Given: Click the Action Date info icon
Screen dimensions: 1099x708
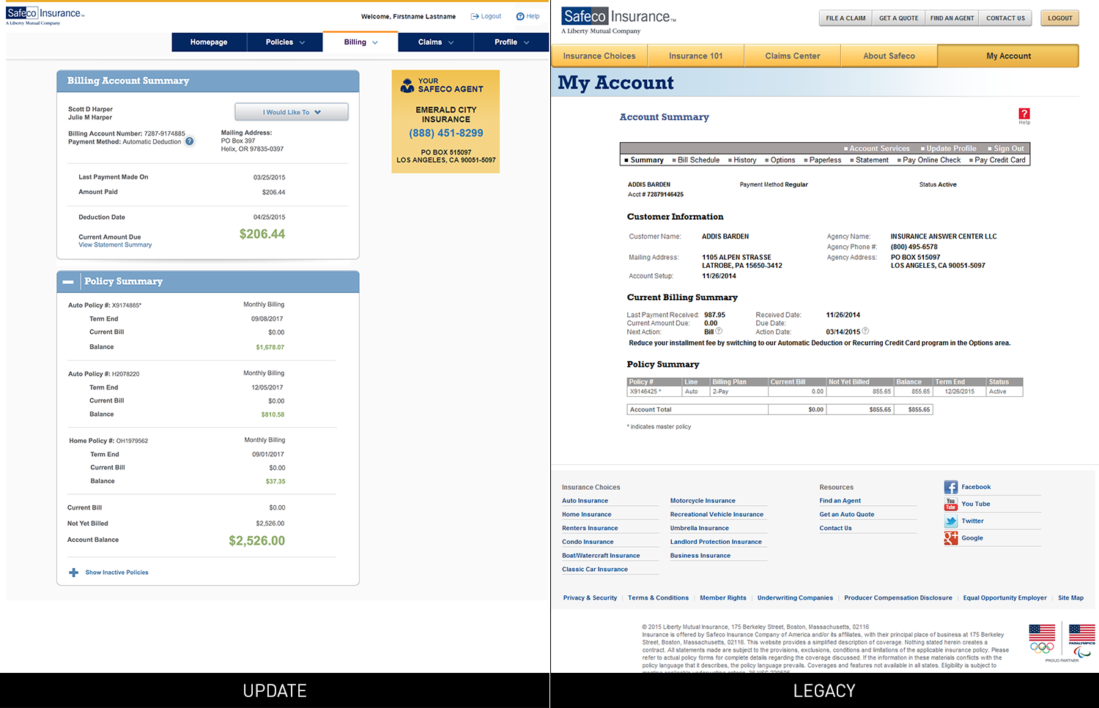Looking at the screenshot, I should [x=865, y=331].
